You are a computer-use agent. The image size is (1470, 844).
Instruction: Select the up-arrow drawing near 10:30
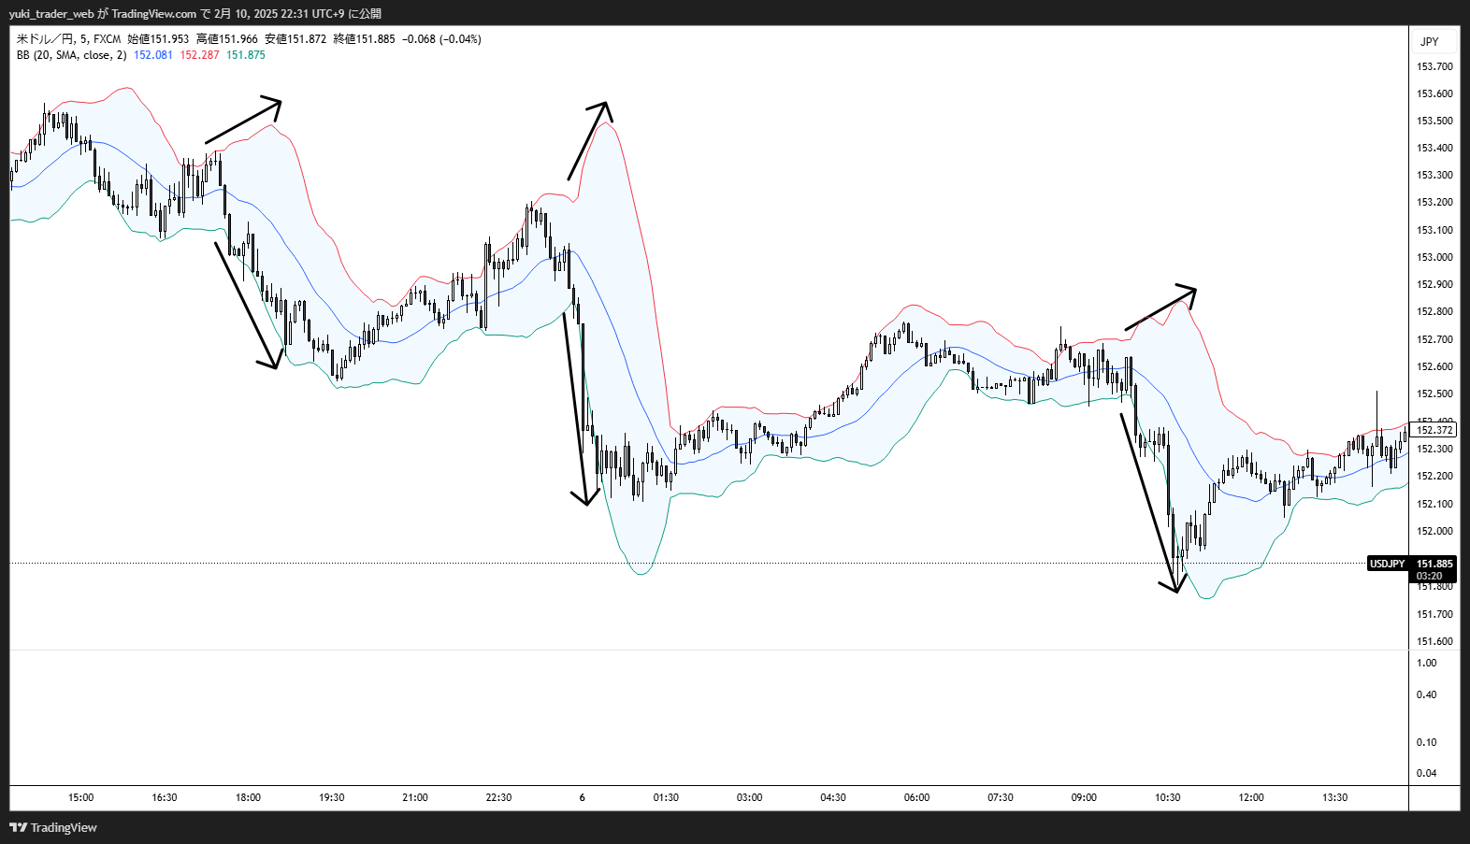tap(1160, 308)
